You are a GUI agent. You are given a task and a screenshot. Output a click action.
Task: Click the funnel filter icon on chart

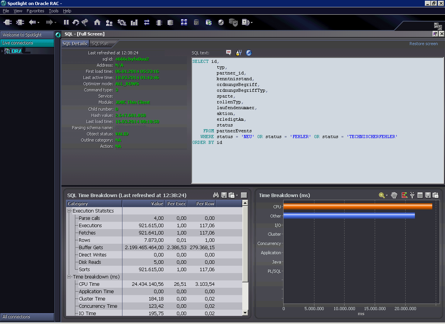pyautogui.click(x=412, y=195)
